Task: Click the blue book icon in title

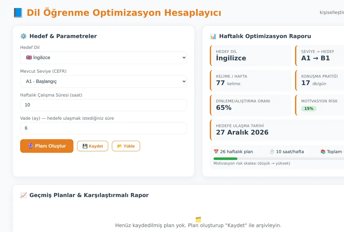Action: click(x=18, y=13)
